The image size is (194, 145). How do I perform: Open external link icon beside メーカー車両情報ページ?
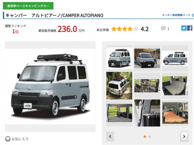pyautogui.click(x=193, y=15)
